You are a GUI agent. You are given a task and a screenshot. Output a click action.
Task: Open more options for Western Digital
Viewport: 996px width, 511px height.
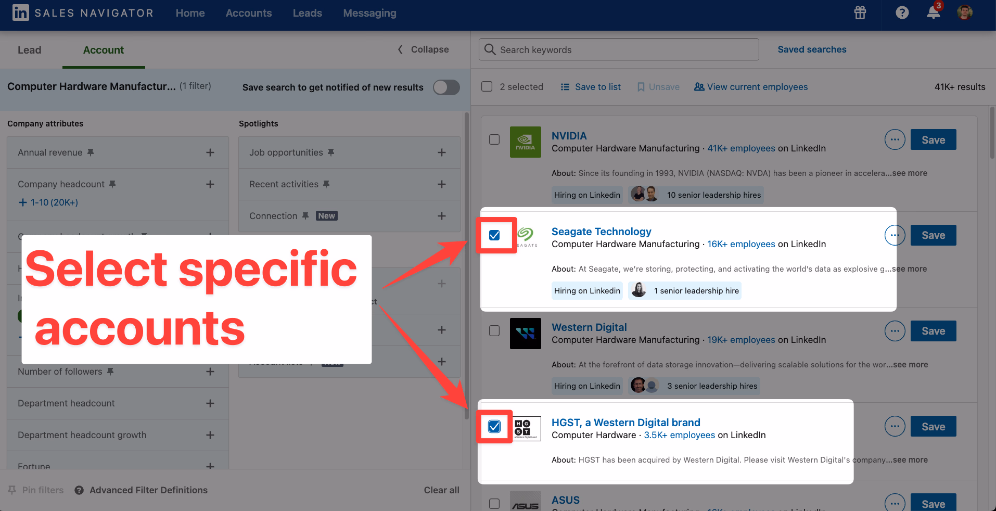click(895, 331)
